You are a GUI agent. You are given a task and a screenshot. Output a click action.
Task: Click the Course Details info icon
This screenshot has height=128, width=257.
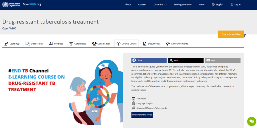pos(118,44)
